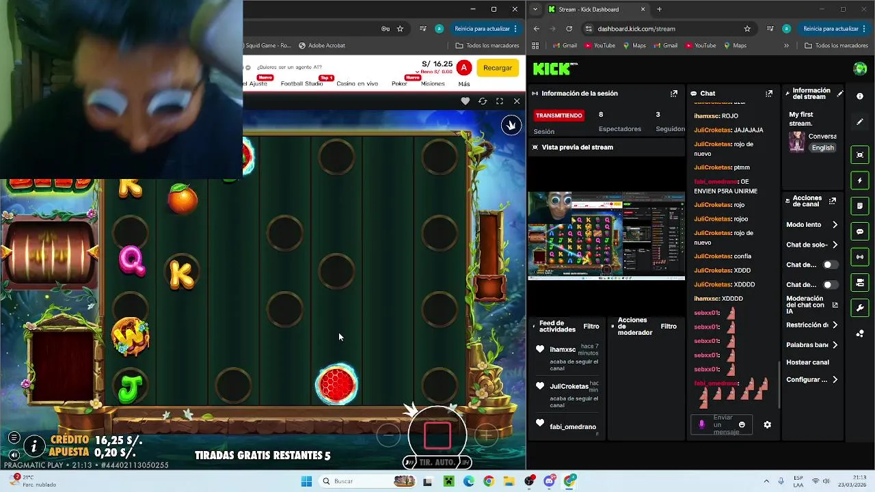
Task: Click the lightning bolt sidebar icon
Action: pos(860,180)
